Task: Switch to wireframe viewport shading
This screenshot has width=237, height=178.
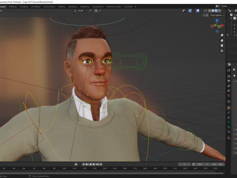Action: click(x=210, y=11)
